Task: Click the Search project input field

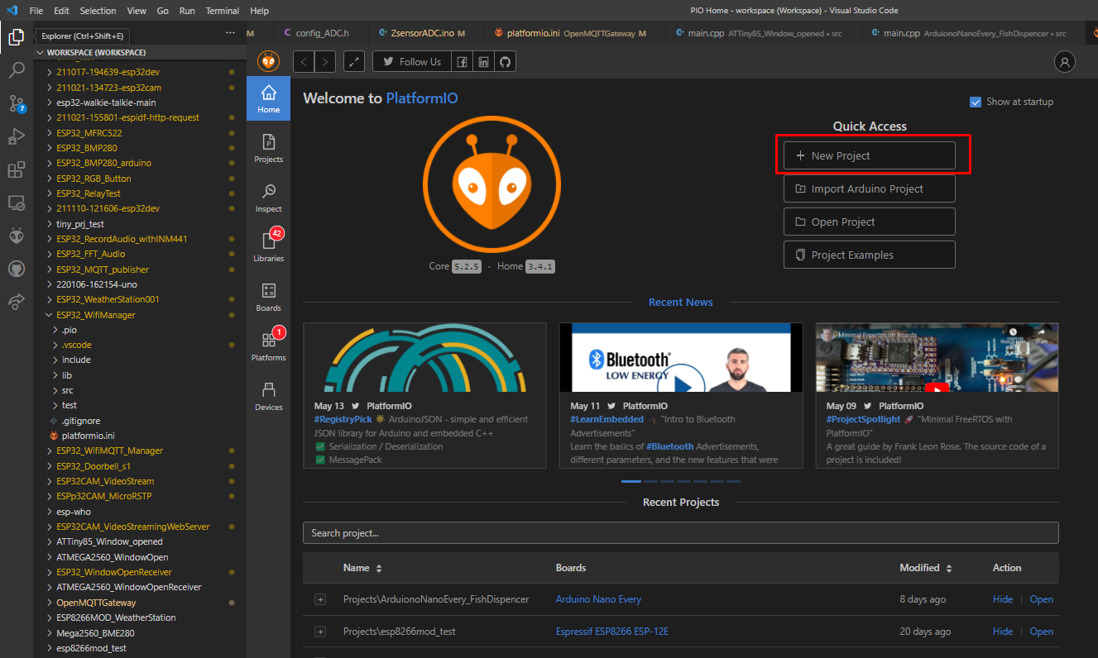Action: coord(680,533)
